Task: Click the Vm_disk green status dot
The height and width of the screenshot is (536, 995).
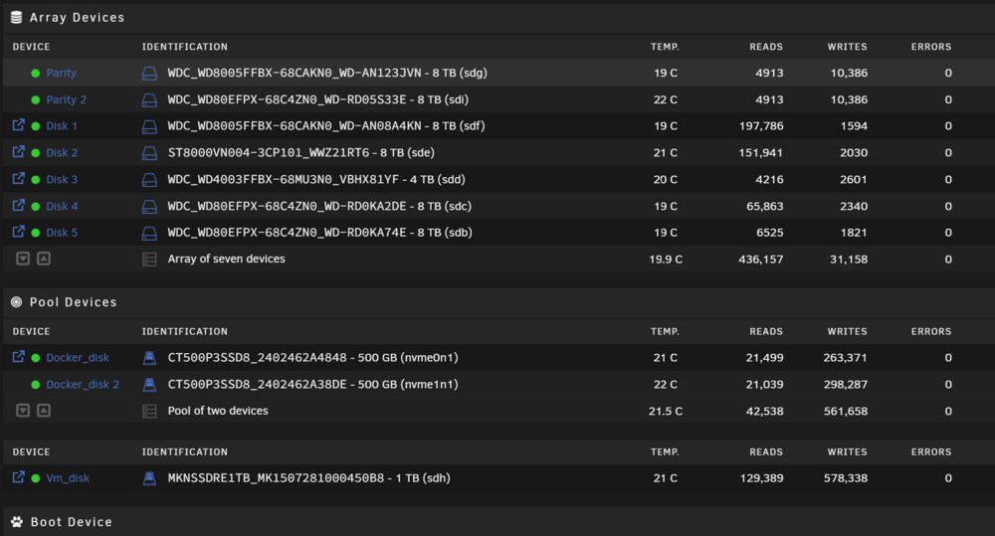Action: [x=36, y=478]
